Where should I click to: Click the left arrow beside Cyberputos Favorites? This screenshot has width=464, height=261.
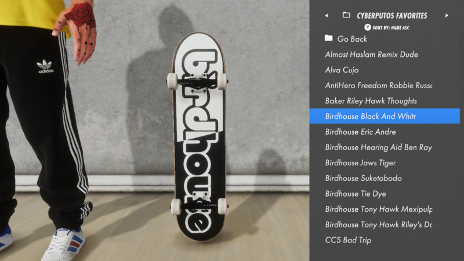click(x=327, y=16)
